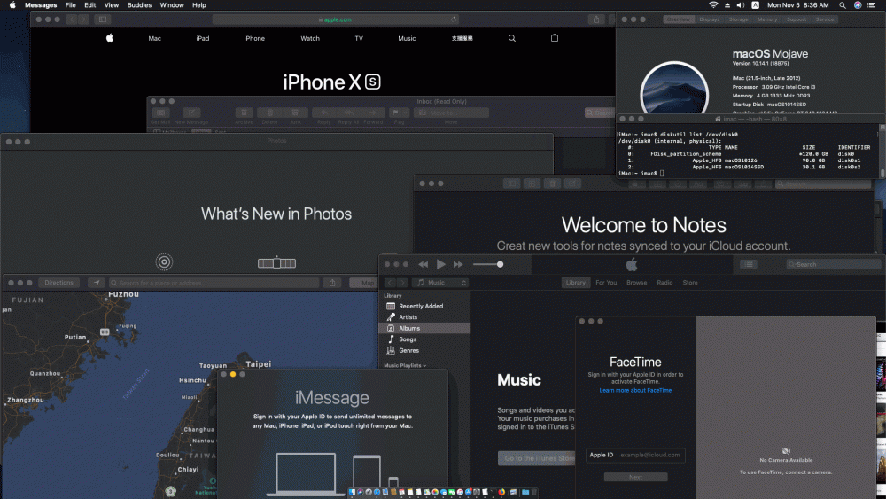Click the iTunes Search field
This screenshot has width=886, height=499.
[832, 264]
